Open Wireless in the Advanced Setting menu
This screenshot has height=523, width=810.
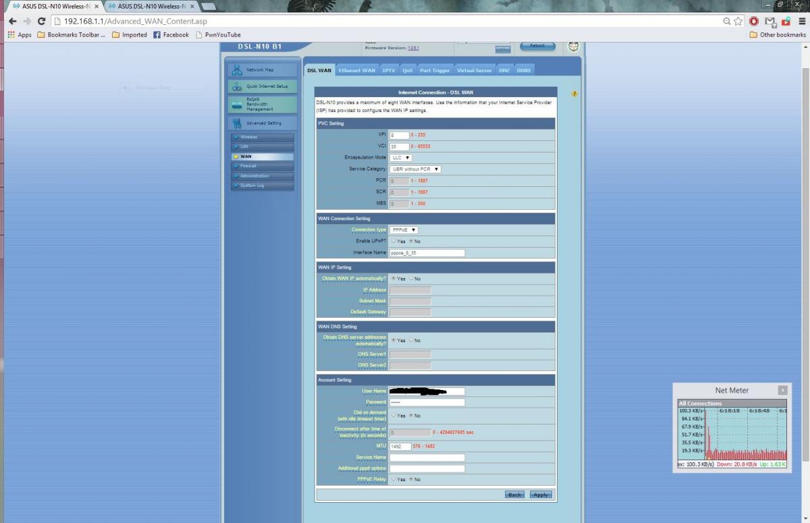[263, 137]
